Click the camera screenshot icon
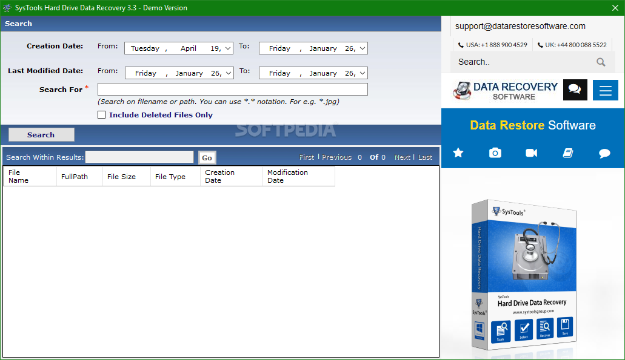 [x=495, y=152]
